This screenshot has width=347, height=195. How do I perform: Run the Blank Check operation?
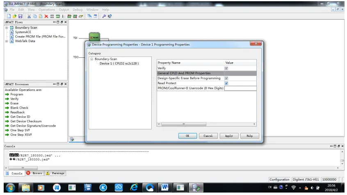pos(19,108)
